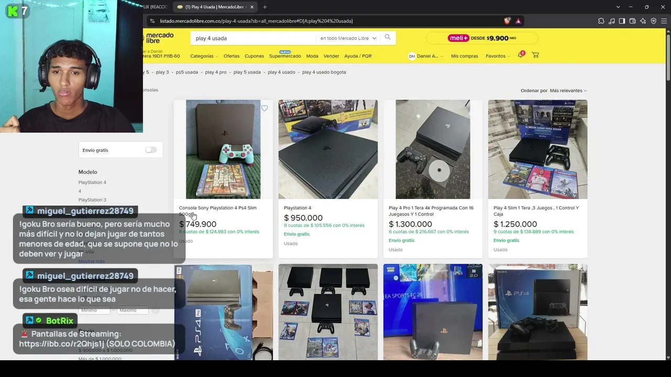Select the 'play 4 pro' related search
This screenshot has height=377, width=671.
coord(216,72)
